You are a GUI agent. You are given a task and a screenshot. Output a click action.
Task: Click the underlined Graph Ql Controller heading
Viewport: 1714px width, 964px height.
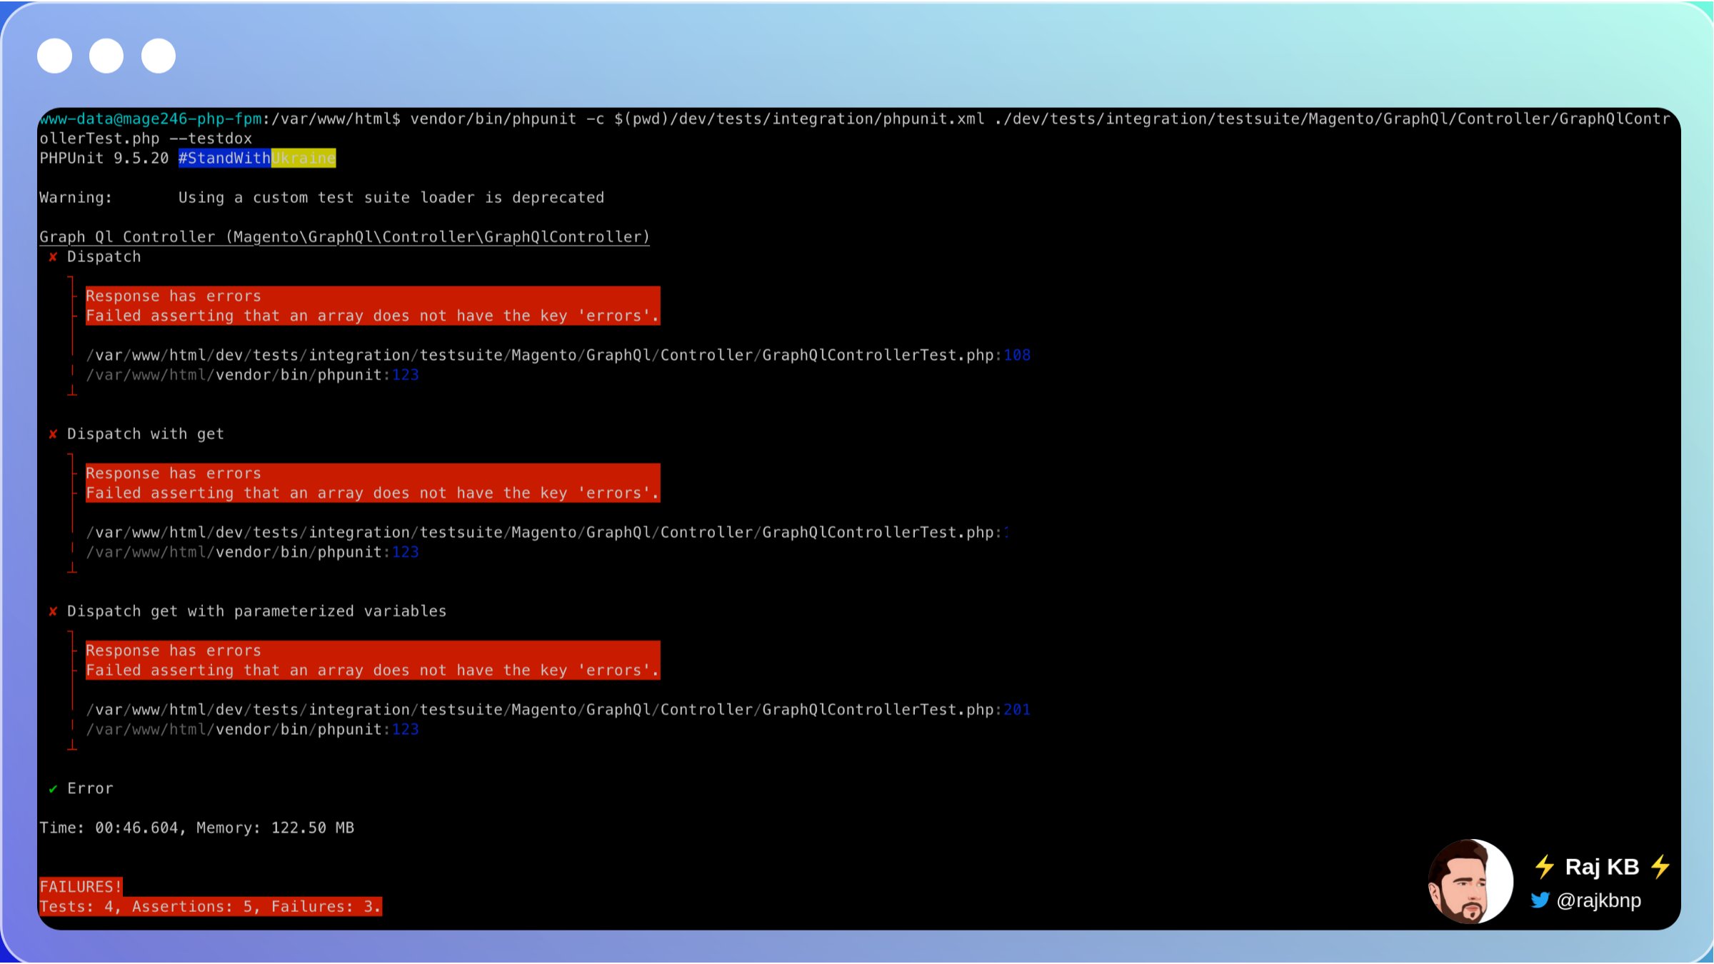tap(344, 237)
